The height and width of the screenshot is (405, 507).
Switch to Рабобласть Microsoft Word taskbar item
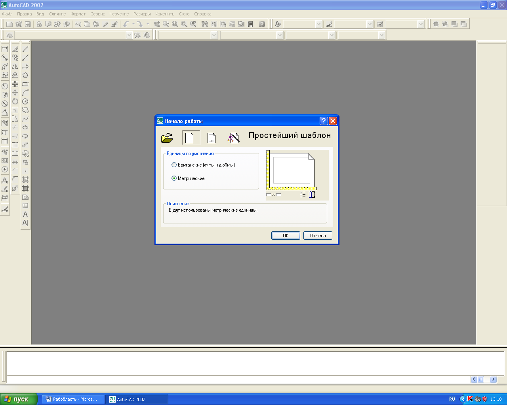(x=73, y=399)
